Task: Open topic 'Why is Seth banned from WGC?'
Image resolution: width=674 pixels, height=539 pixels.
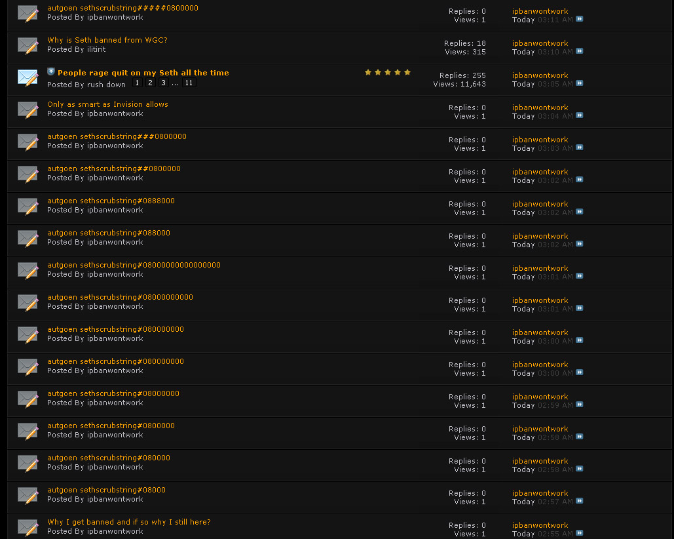Action: click(x=107, y=40)
